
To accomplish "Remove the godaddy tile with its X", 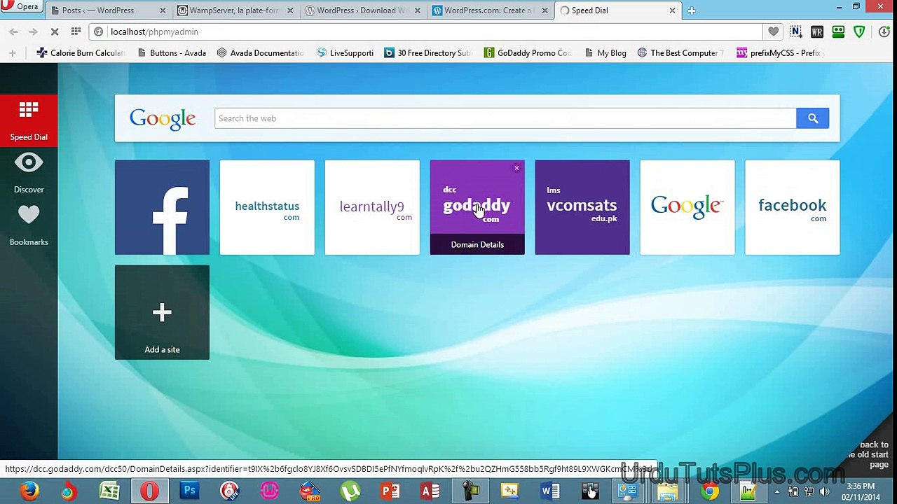I will pos(517,168).
